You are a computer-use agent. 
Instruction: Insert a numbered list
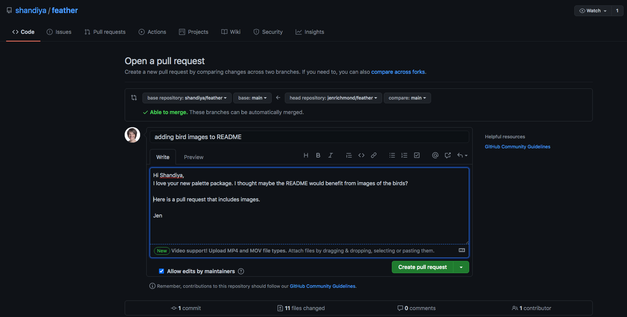pos(405,155)
